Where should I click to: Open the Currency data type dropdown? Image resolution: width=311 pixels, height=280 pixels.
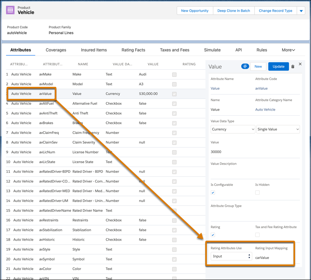coord(233,129)
